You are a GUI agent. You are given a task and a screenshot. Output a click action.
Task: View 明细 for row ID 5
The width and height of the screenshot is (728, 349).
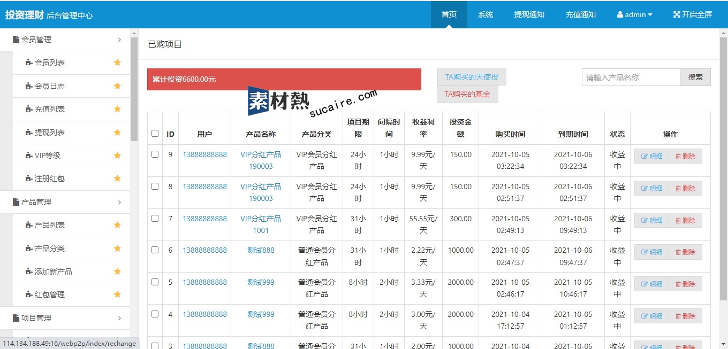click(651, 284)
